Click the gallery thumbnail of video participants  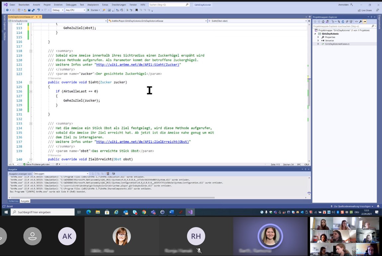click(x=344, y=236)
